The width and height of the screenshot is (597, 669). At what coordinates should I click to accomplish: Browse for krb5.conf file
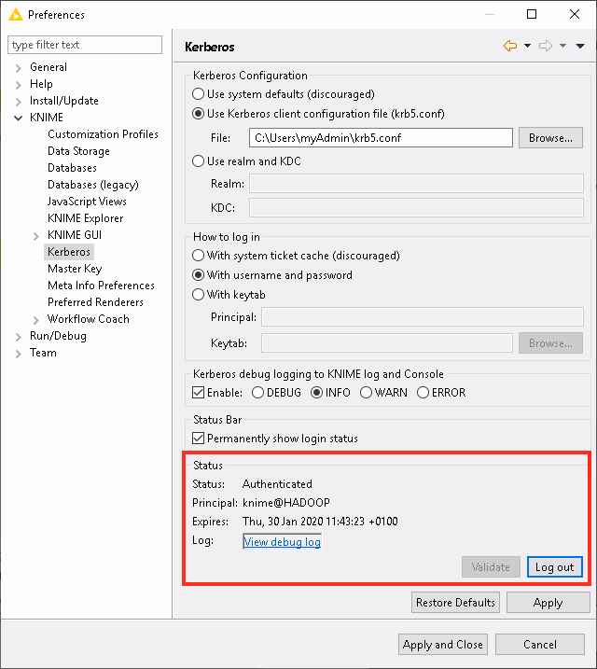point(550,138)
